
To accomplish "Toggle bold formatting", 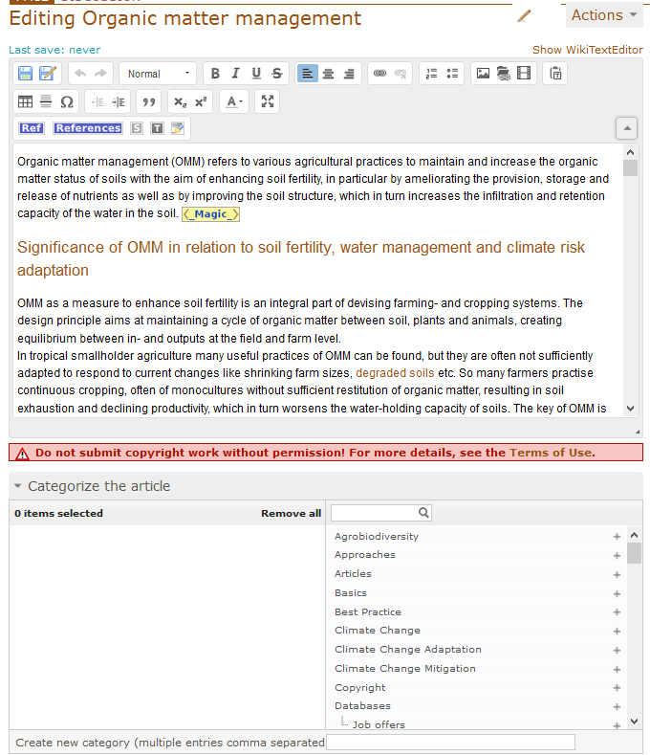I will 215,74.
